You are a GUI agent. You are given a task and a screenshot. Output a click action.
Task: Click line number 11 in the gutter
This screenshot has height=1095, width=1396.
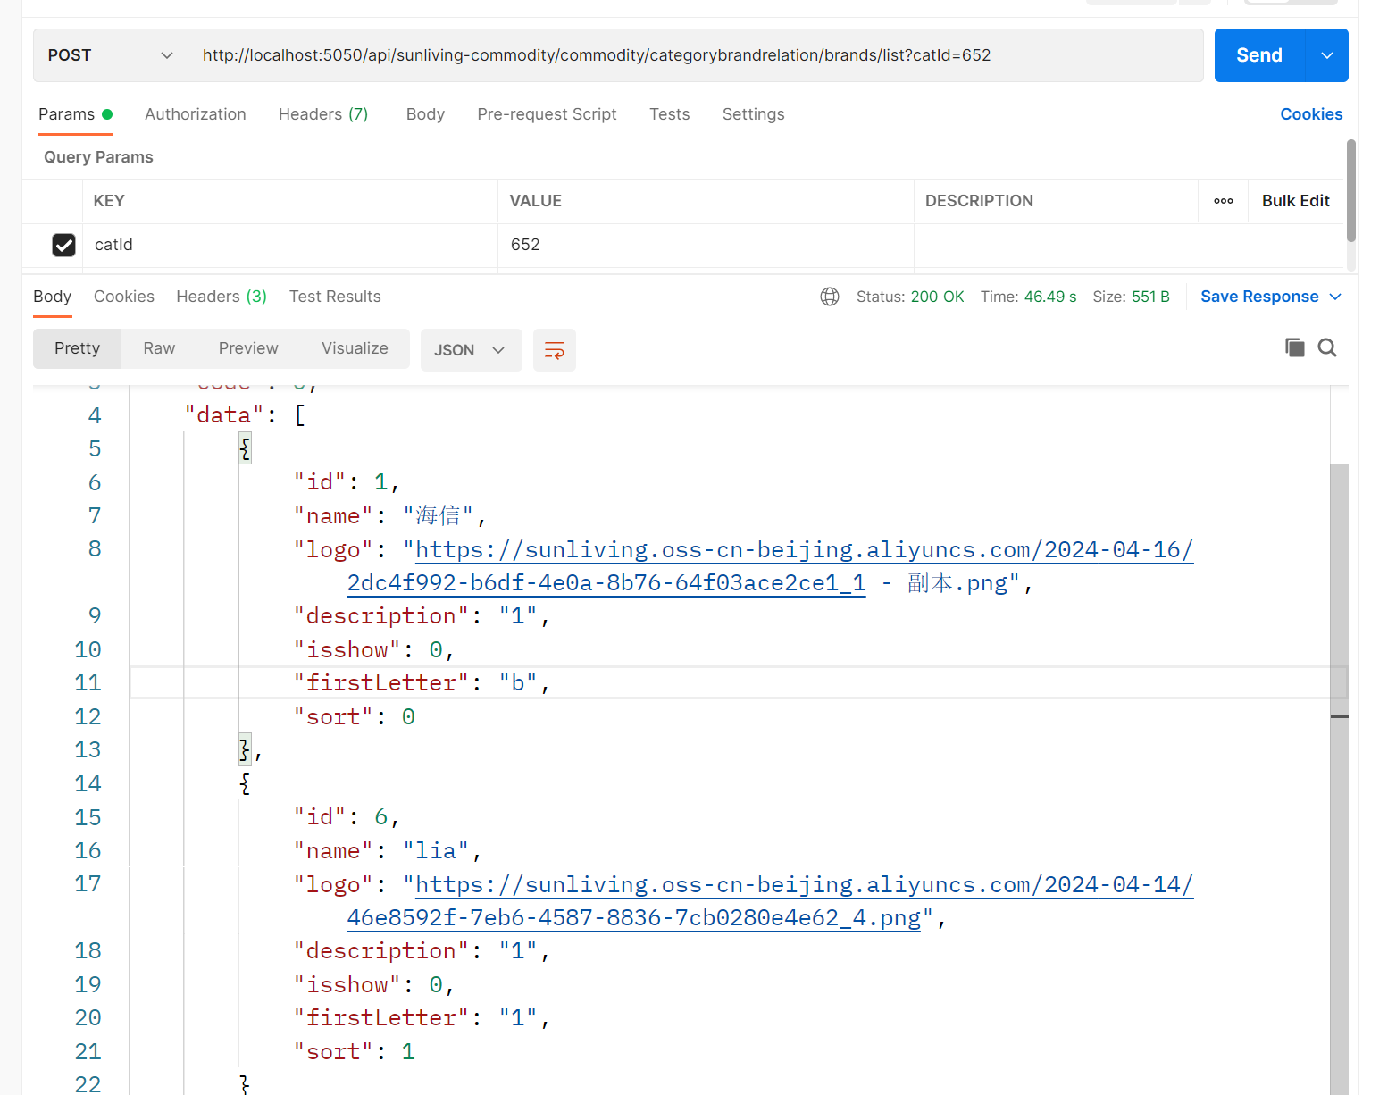click(x=88, y=683)
